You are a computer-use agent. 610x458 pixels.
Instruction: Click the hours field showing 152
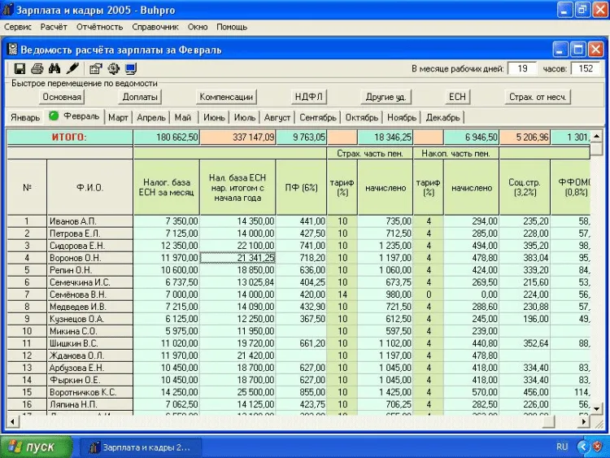pyautogui.click(x=585, y=69)
